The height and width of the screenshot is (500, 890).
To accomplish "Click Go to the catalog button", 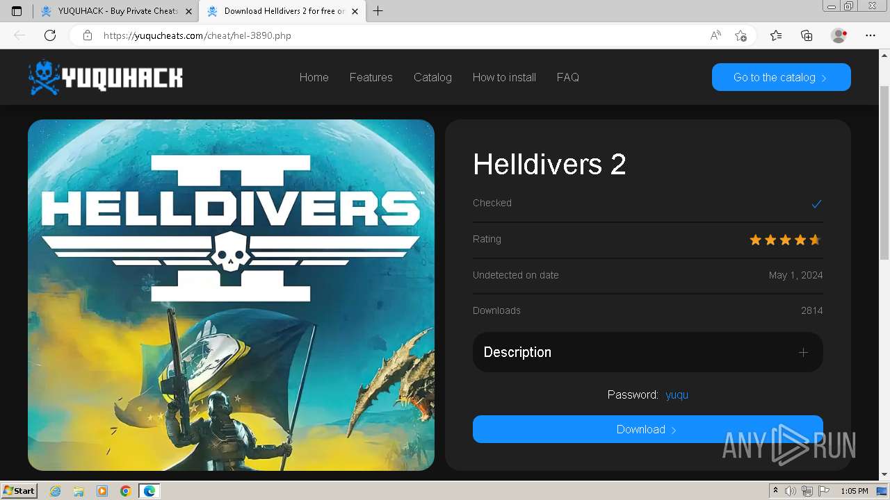I will pos(781,77).
